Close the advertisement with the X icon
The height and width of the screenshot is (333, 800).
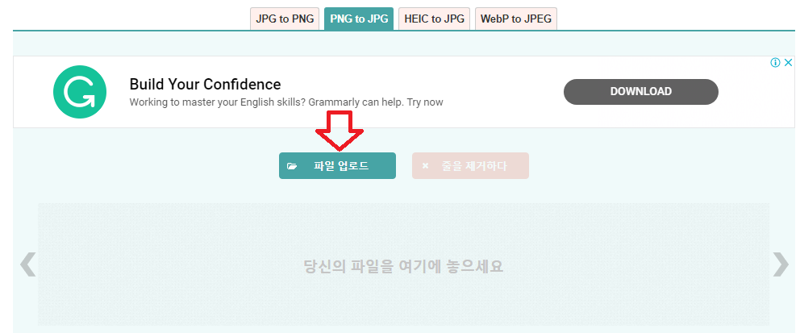788,63
